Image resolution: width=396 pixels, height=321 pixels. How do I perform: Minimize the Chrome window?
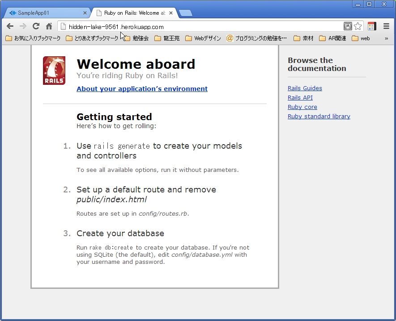click(x=358, y=4)
